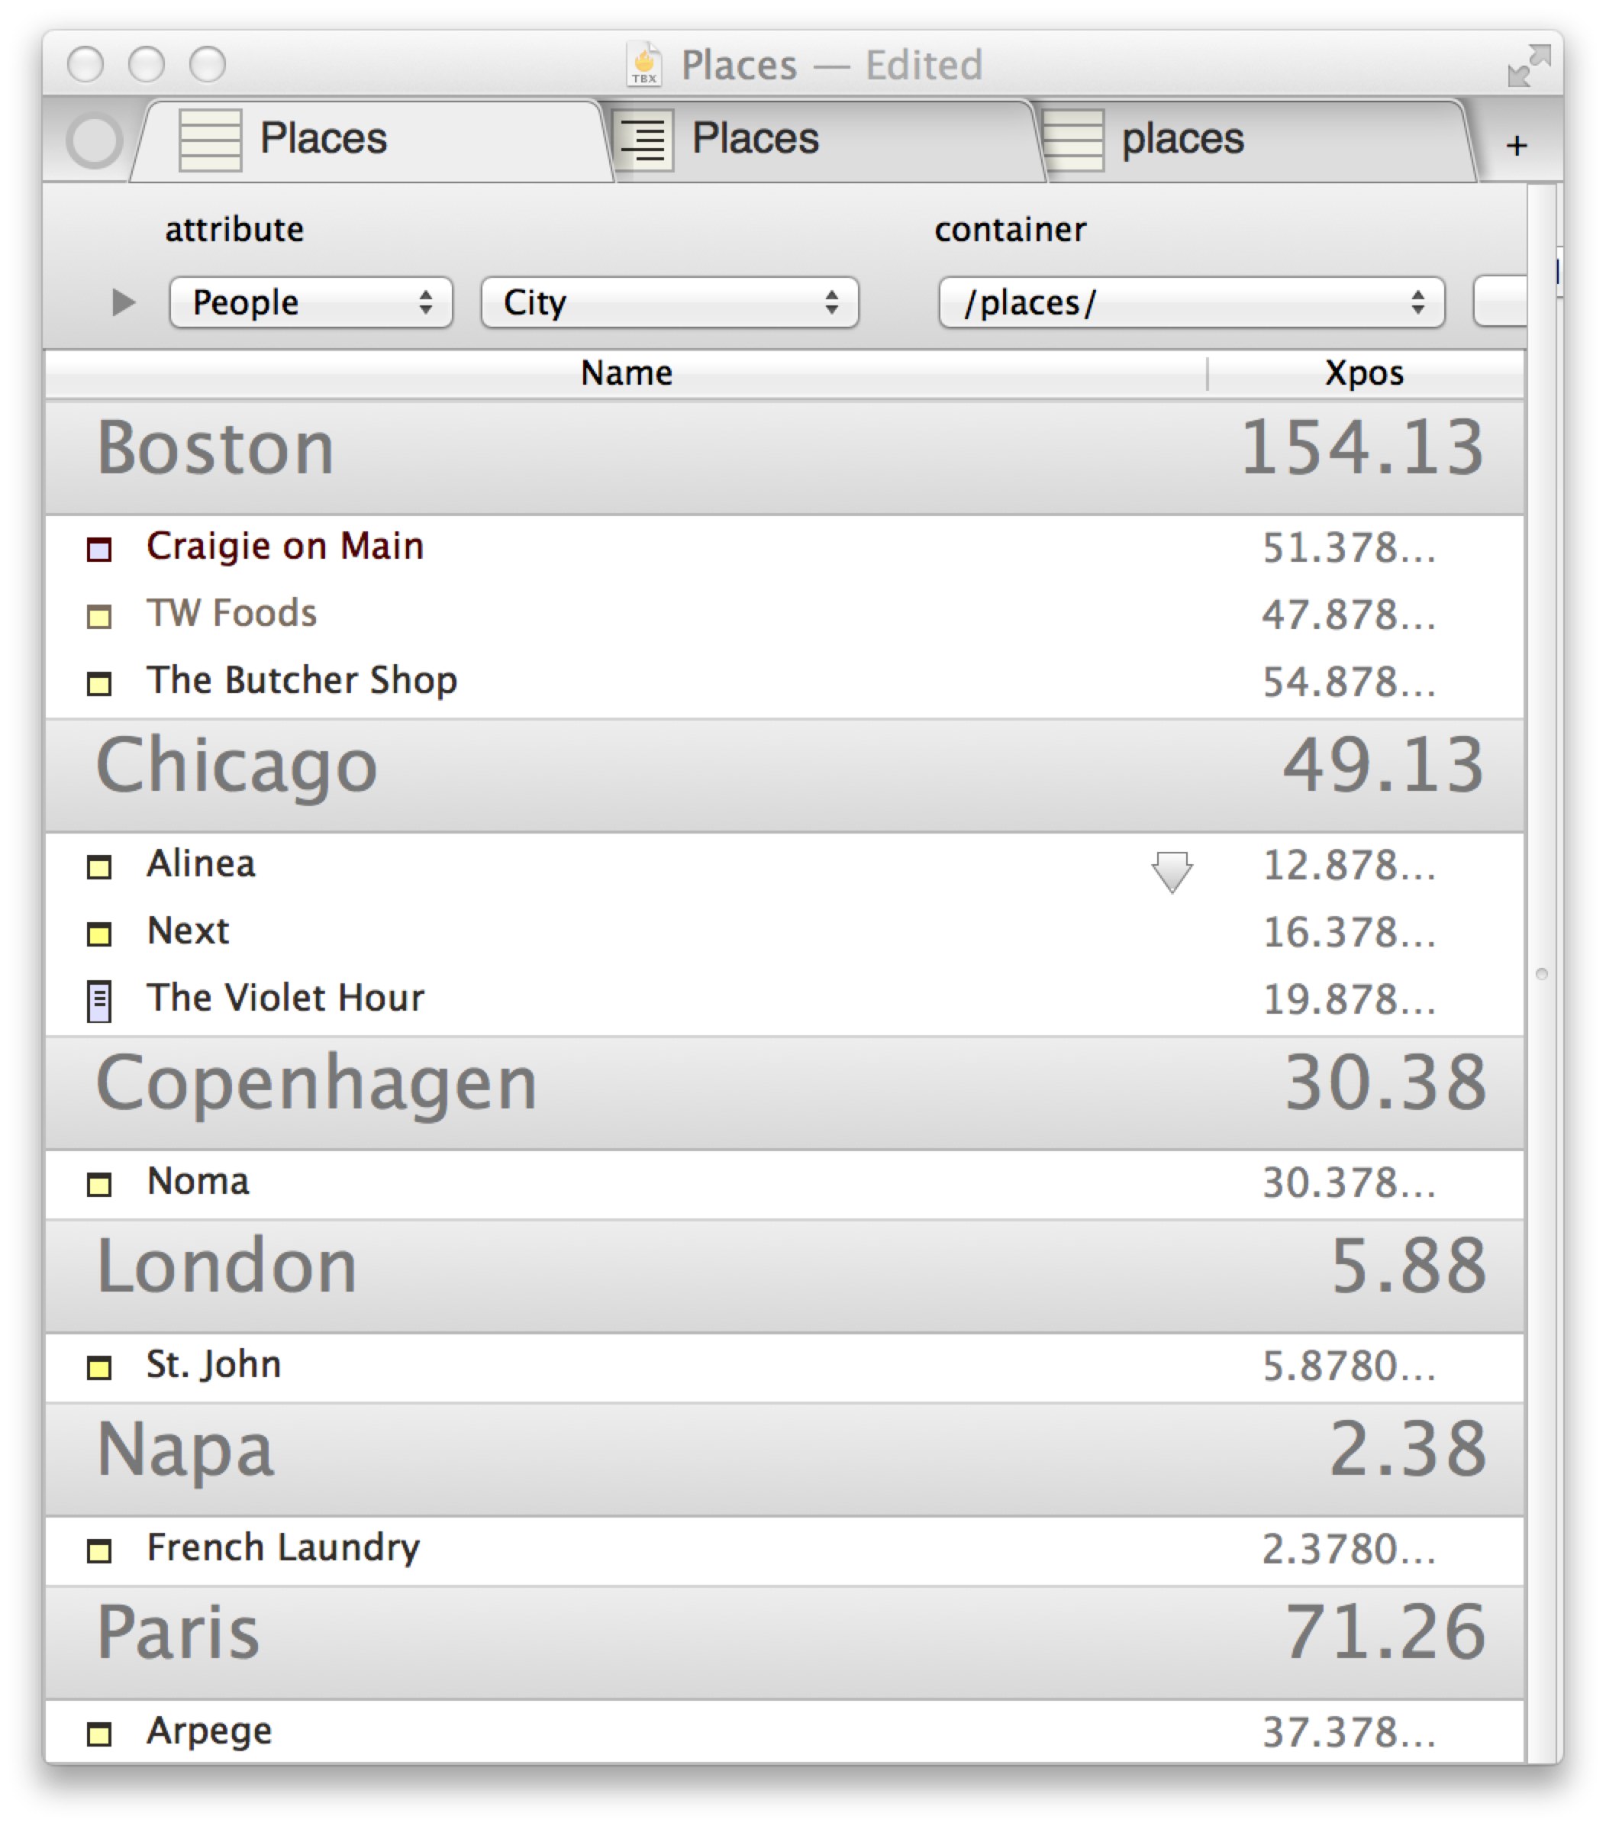1606x1826 pixels.
Task: Click the Arpege note icon
Action: point(99,1733)
